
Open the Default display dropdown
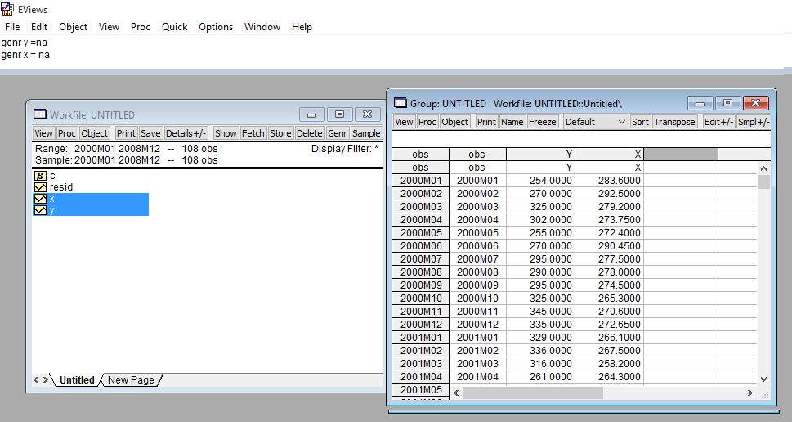pyautogui.click(x=595, y=122)
